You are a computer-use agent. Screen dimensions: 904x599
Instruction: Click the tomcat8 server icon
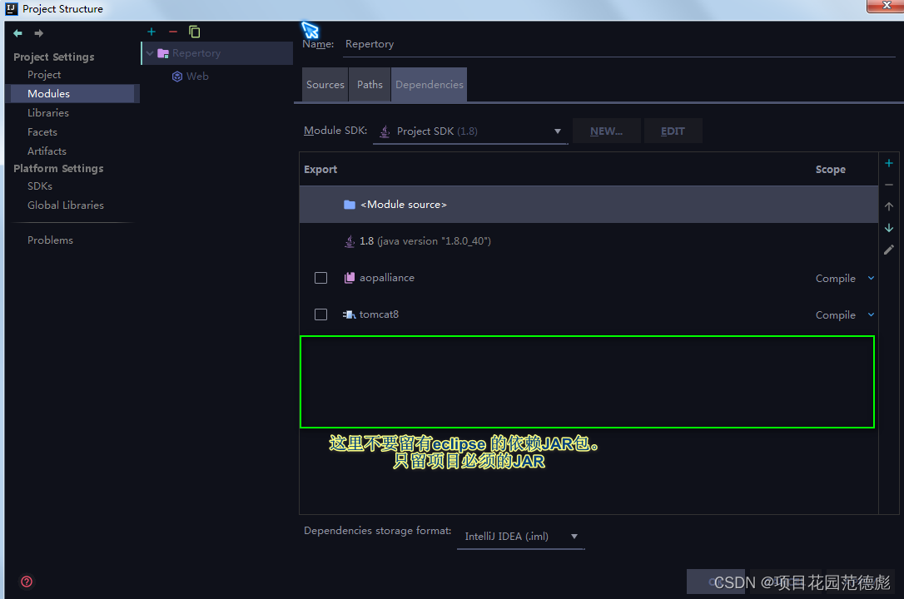349,314
